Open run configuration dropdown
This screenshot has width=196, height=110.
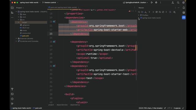click(135, 2)
